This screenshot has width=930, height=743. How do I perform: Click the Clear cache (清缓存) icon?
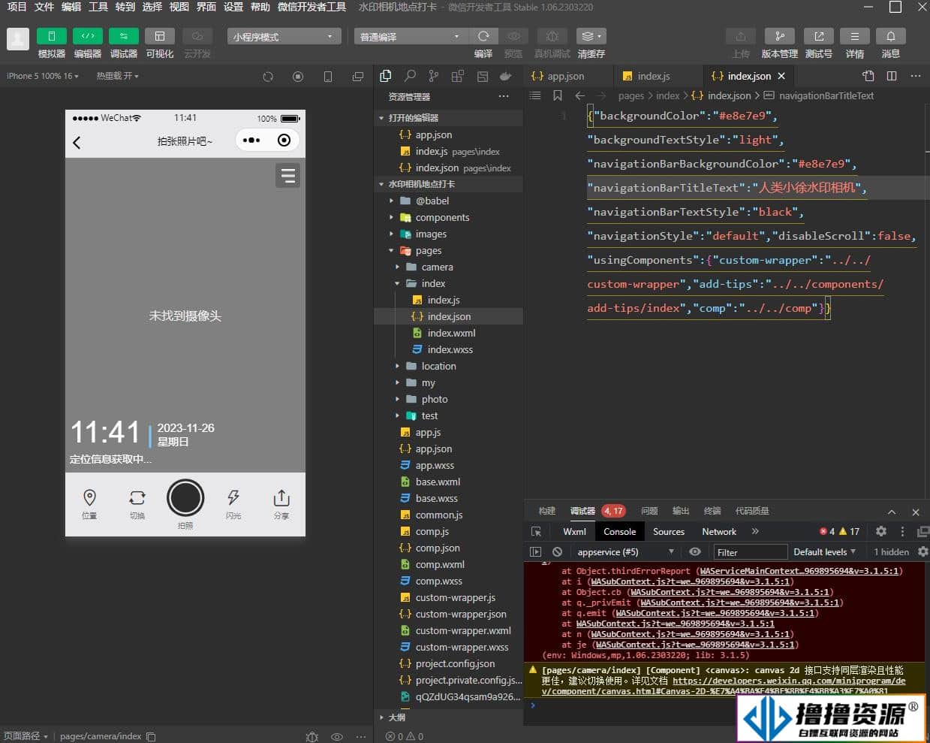tap(591, 36)
